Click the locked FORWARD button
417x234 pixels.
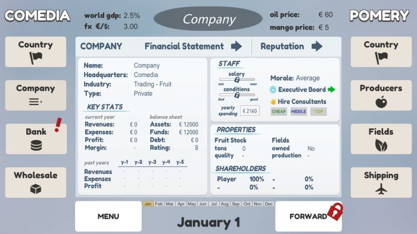[x=309, y=216]
